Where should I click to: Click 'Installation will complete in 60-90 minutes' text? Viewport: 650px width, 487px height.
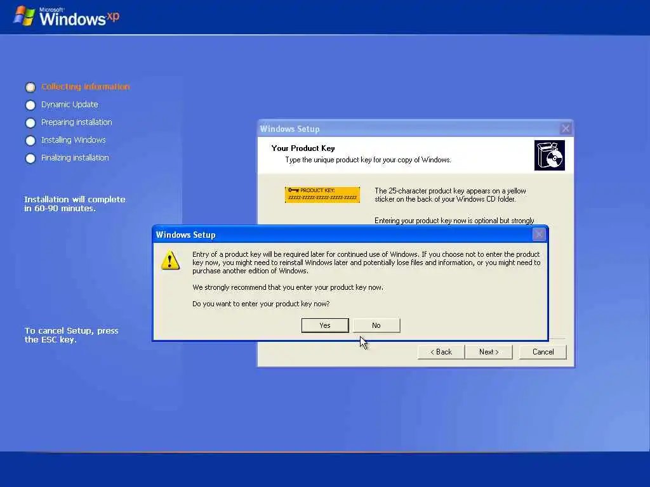[x=75, y=204]
